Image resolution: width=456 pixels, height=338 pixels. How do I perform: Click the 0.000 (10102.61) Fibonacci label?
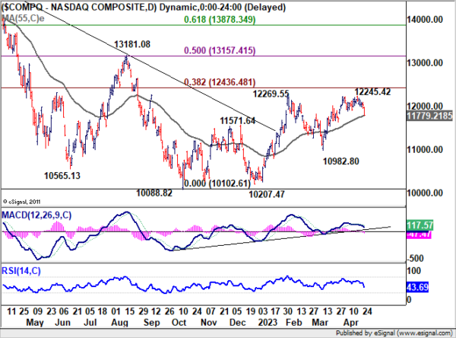217,183
